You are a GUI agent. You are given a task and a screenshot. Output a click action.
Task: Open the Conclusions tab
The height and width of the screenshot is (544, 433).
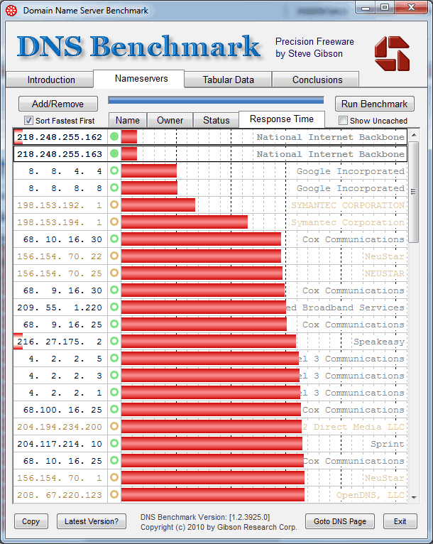pos(317,80)
